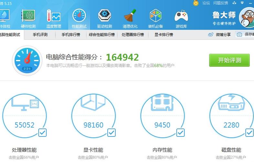Click the gold medal icon in title bar
This screenshot has height=162, width=254.
196,3
